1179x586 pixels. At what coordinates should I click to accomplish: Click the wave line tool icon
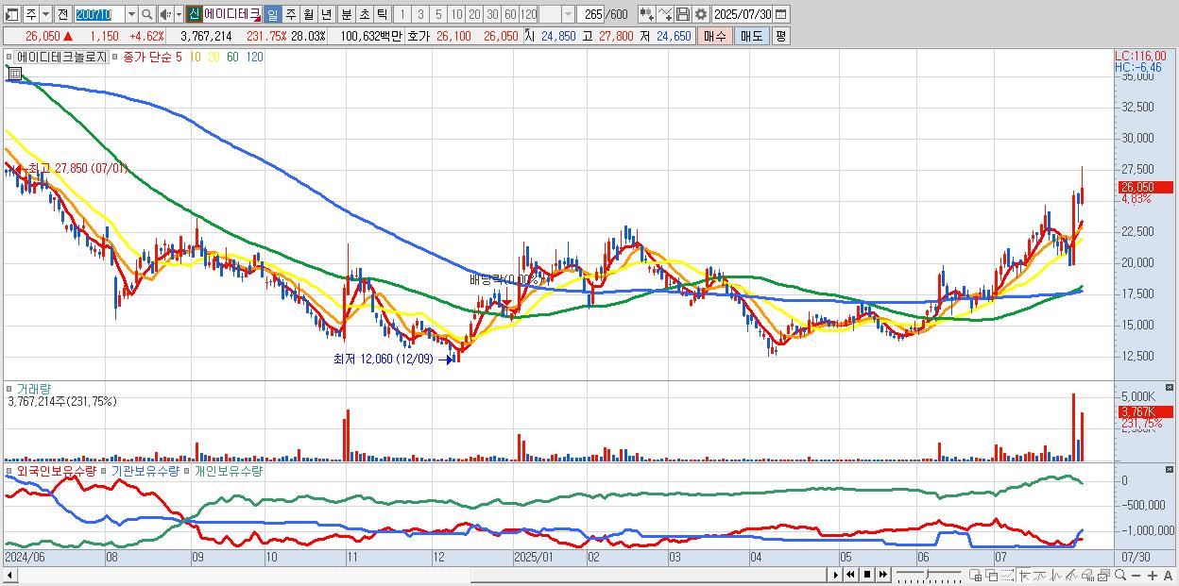coord(1056,575)
